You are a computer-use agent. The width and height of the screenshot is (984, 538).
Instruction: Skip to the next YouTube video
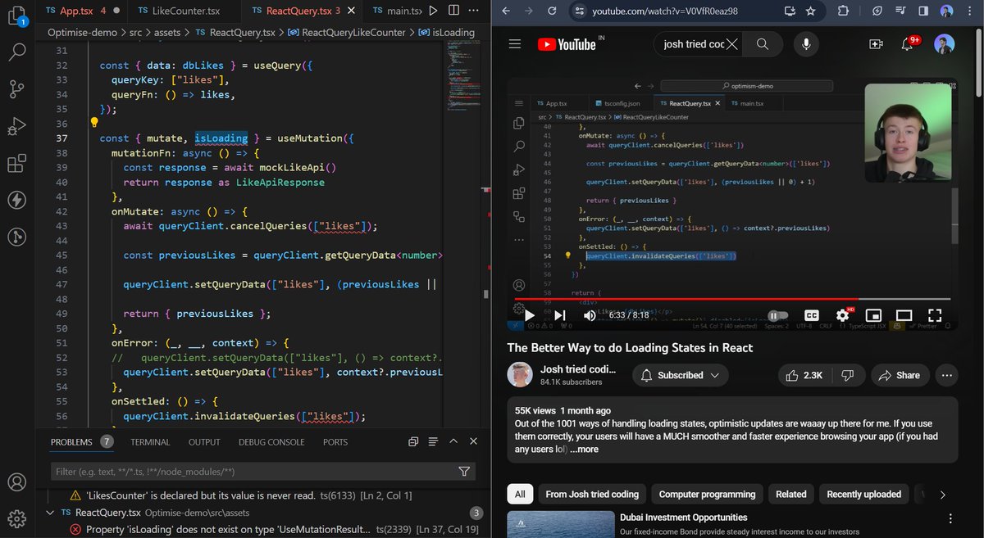(x=560, y=315)
